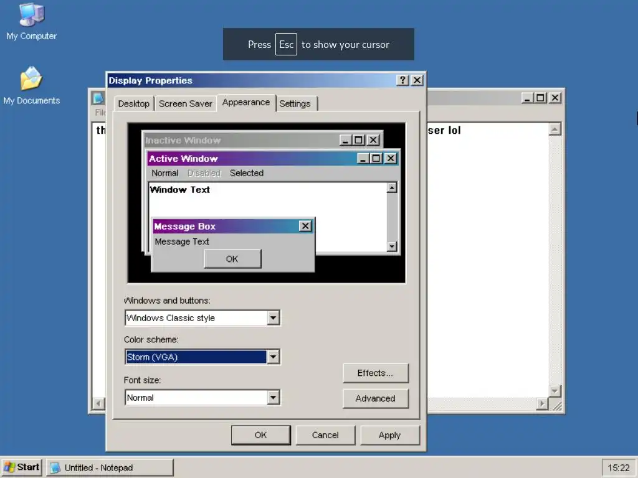
Task: Close the Display Properties dialog
Action: [417, 80]
